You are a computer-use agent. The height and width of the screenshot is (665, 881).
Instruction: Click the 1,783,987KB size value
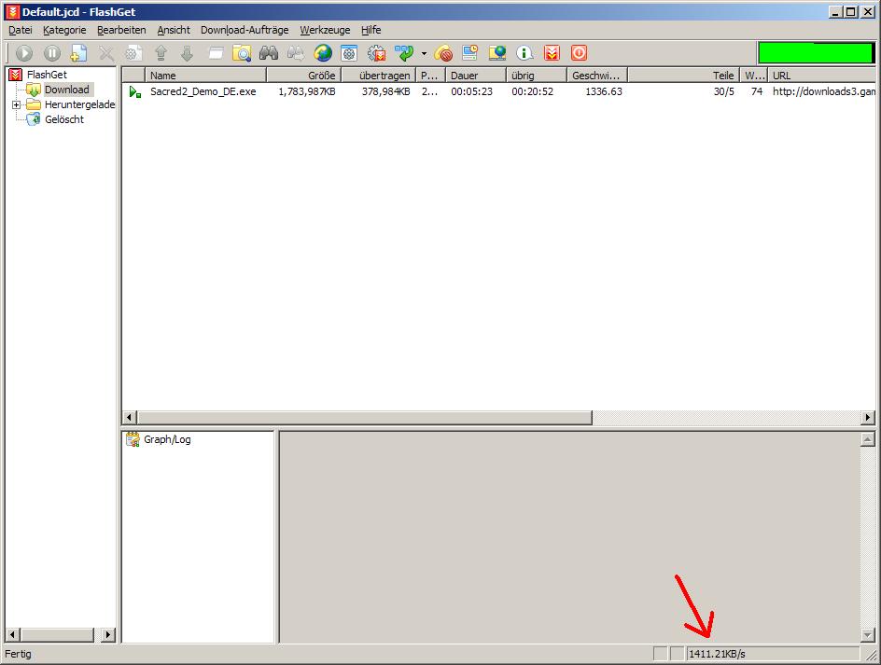point(307,91)
